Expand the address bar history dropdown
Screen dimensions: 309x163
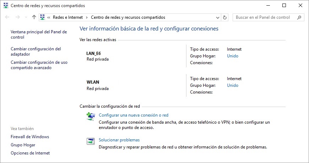point(218,17)
